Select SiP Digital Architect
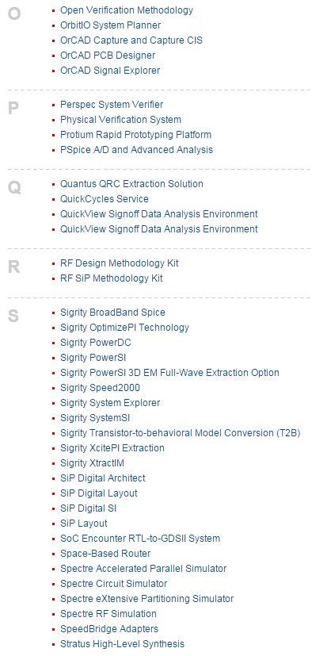The height and width of the screenshot is (656, 312). pos(103,478)
